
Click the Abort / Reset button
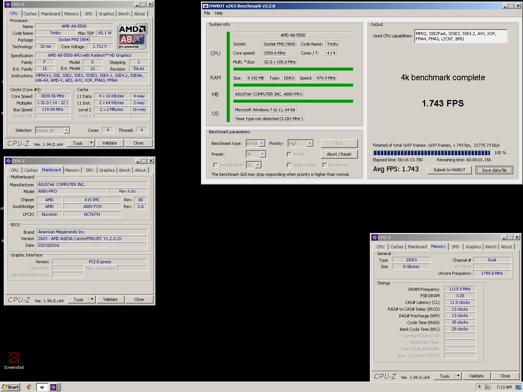click(339, 154)
